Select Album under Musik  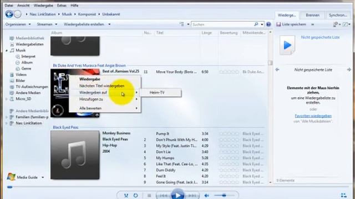point(27,62)
